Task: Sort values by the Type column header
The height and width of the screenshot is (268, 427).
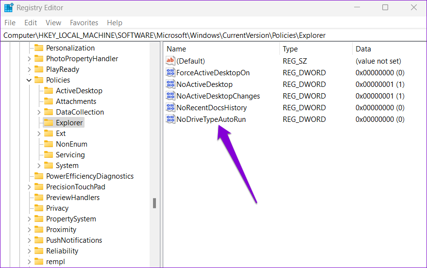Action: (316, 49)
